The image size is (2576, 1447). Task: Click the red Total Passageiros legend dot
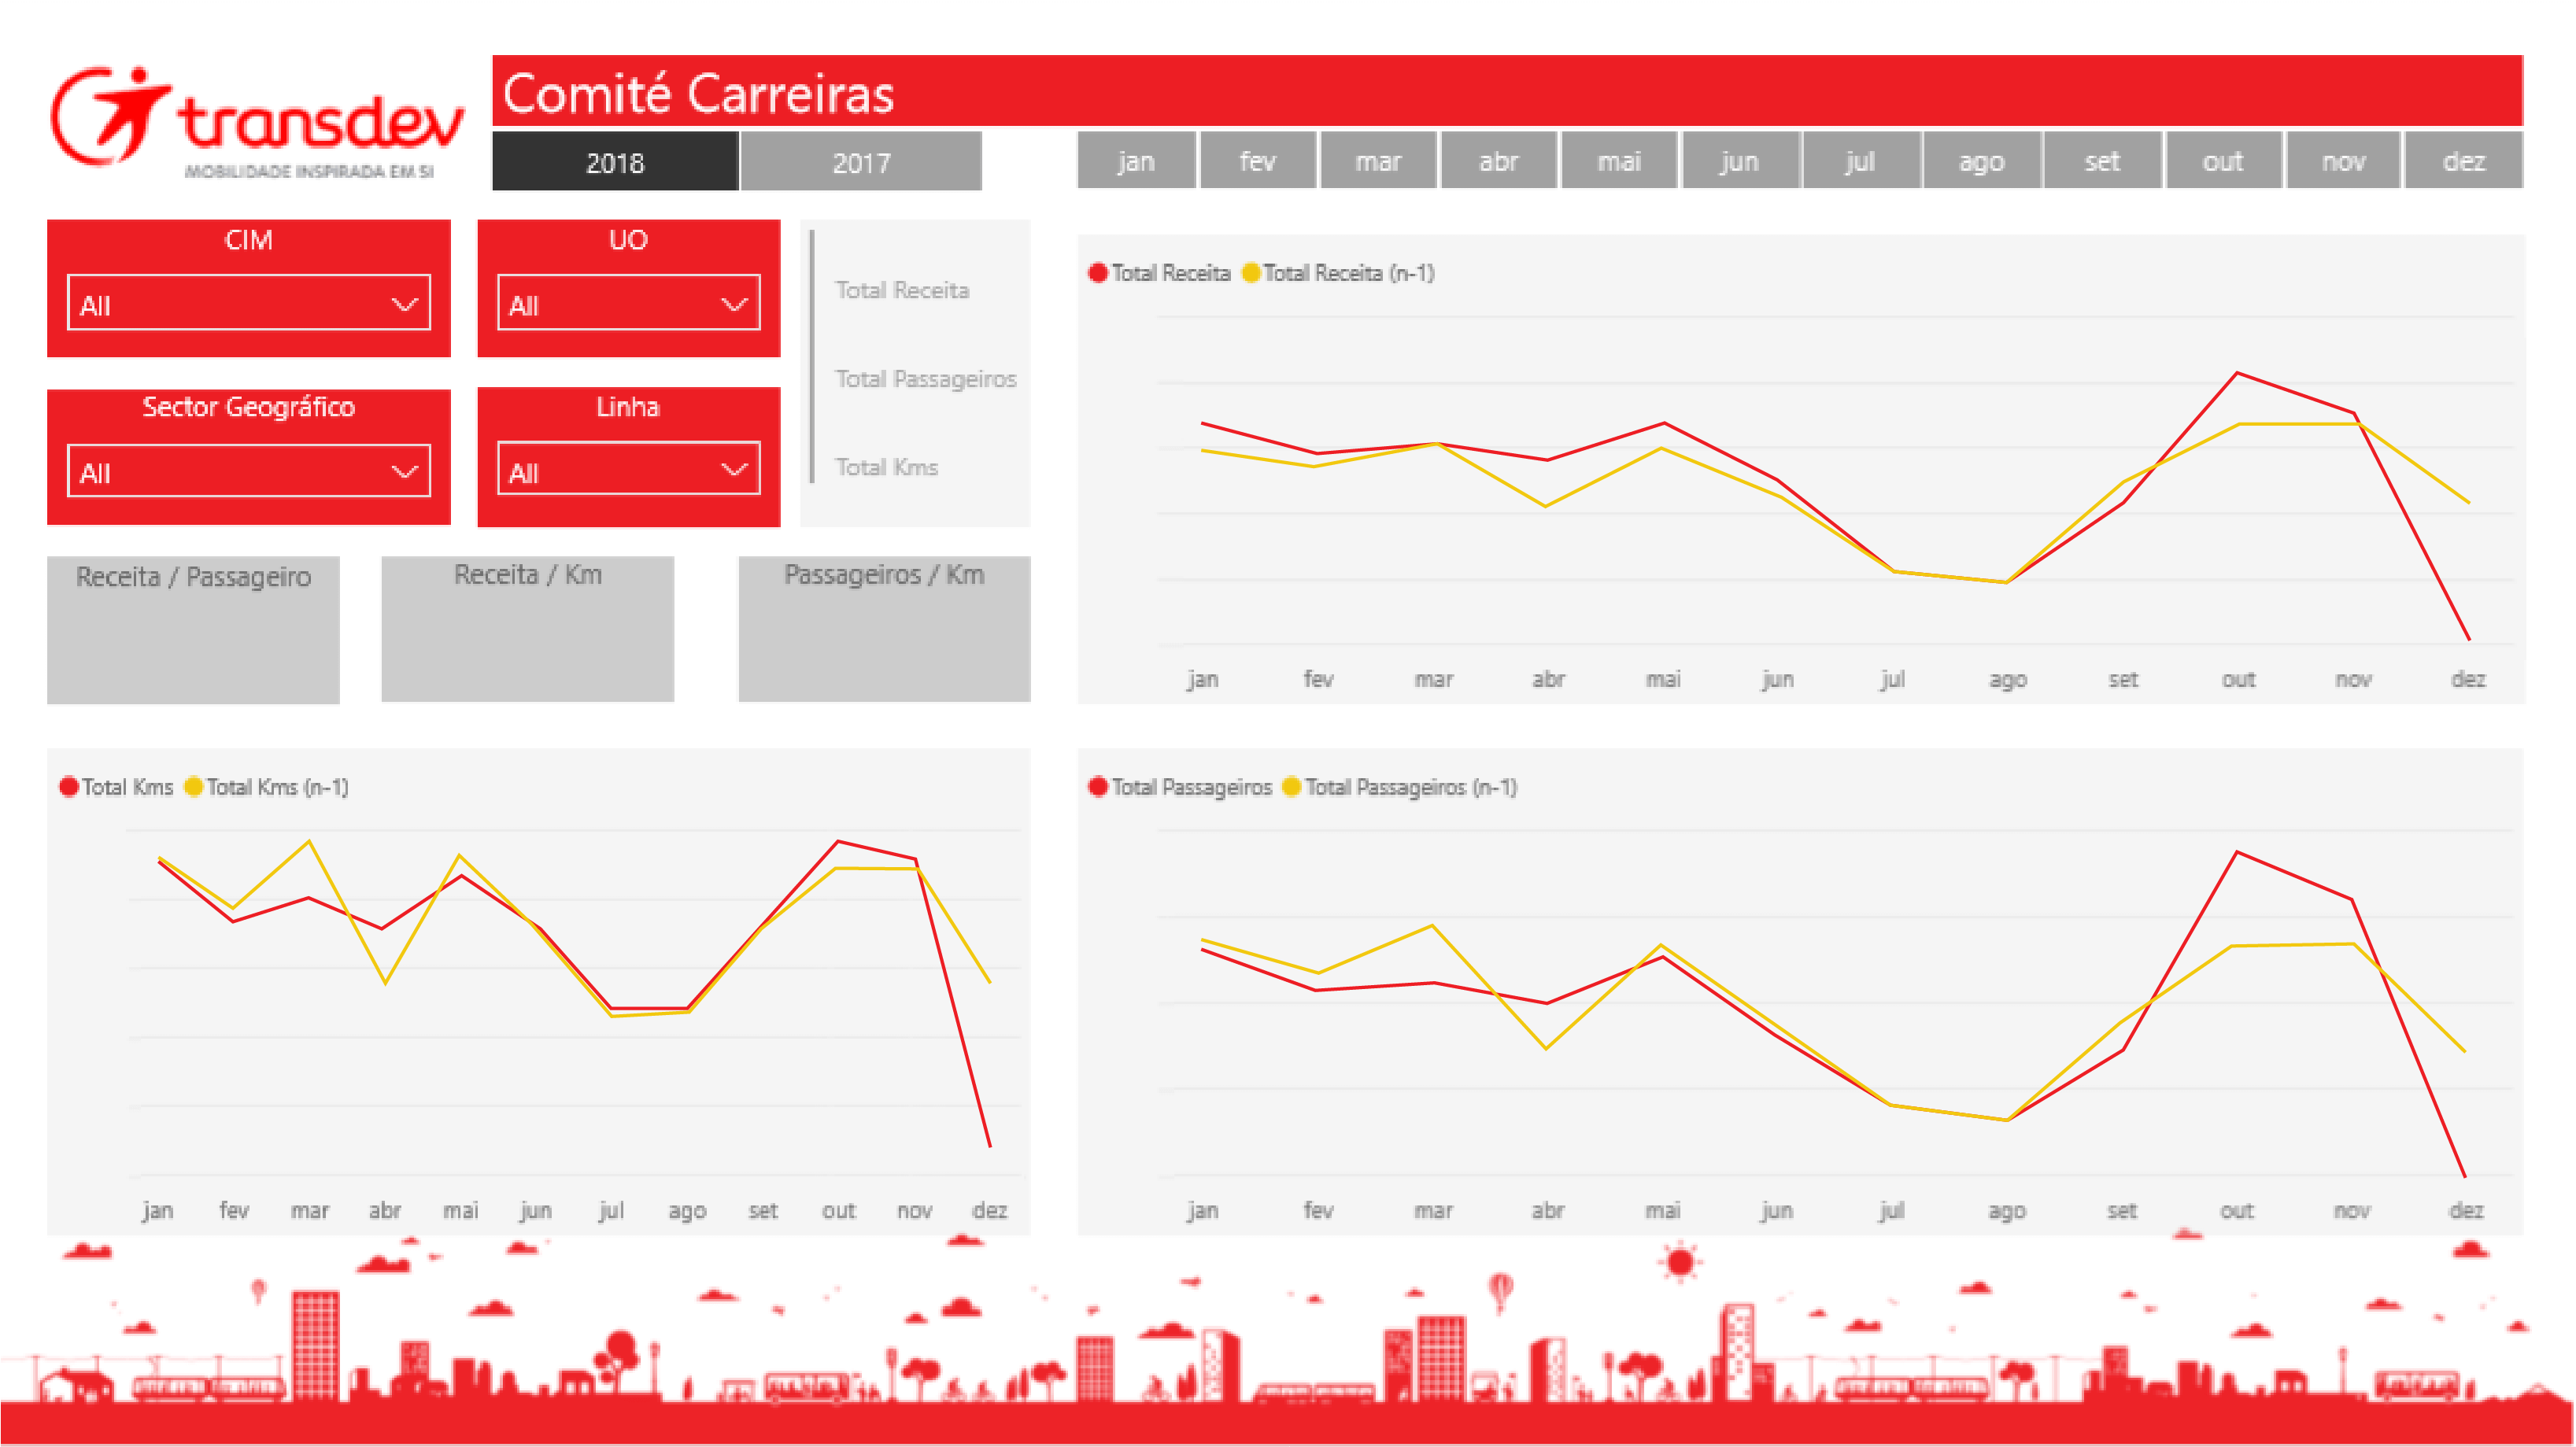click(x=1099, y=786)
